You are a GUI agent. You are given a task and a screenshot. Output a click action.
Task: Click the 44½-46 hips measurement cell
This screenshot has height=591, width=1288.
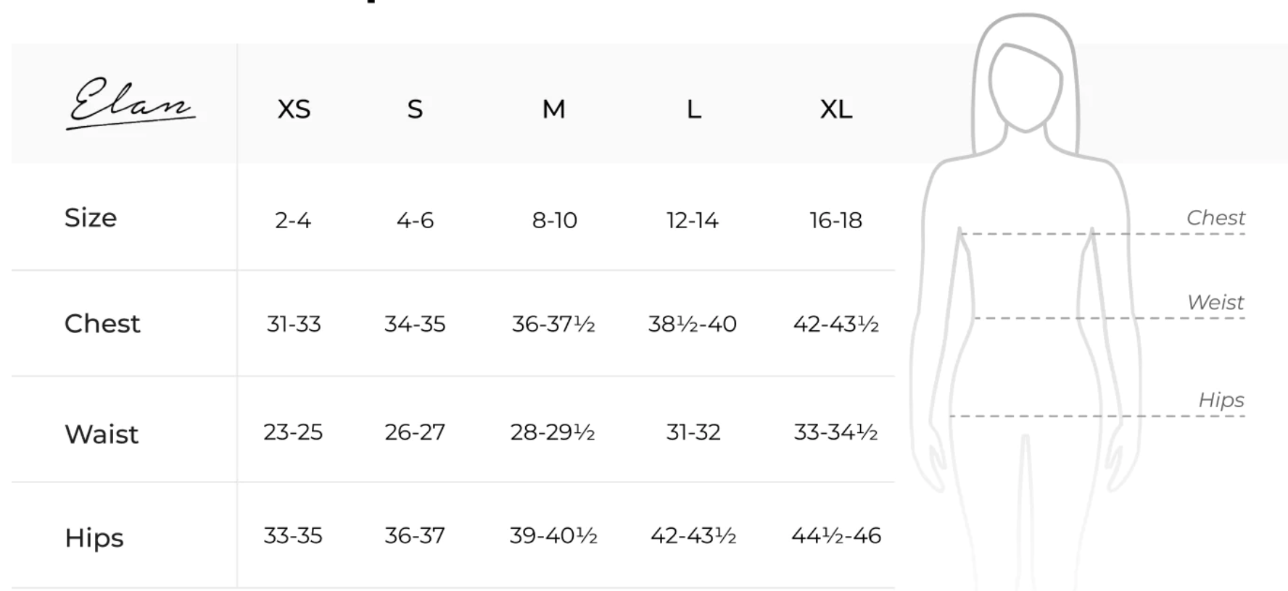click(836, 536)
